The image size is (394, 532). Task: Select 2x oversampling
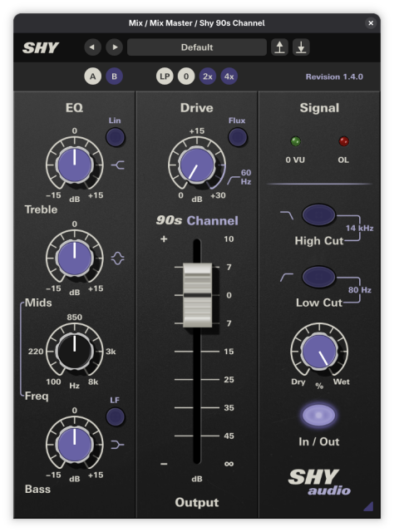207,76
